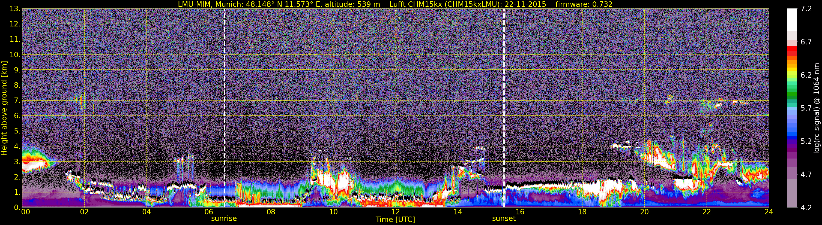This screenshot has height=225, width=822.
Task: Click 'altitude: 539 m' in the title
Action: [x=352, y=4]
